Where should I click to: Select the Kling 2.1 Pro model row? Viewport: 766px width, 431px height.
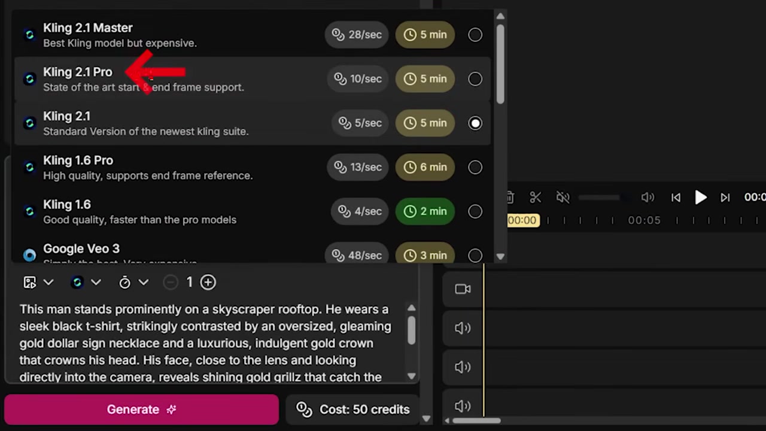tap(252, 79)
